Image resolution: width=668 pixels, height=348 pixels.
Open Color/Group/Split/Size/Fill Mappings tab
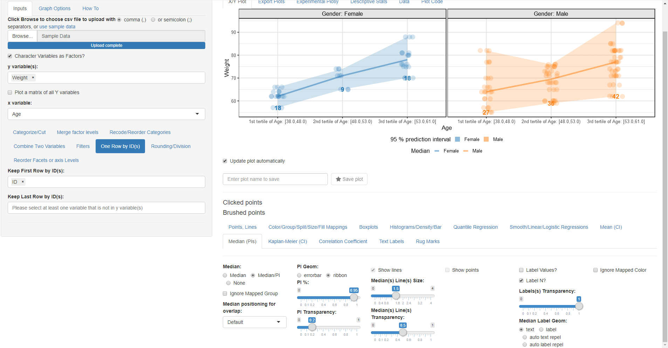[x=308, y=227]
